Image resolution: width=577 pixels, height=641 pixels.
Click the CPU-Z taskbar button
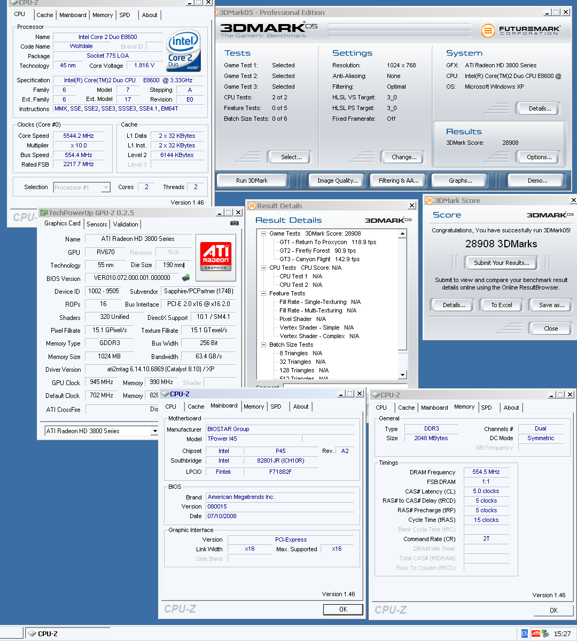point(67,634)
